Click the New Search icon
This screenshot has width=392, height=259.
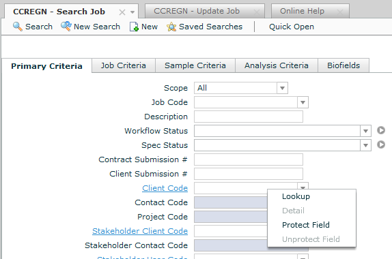tap(66, 26)
